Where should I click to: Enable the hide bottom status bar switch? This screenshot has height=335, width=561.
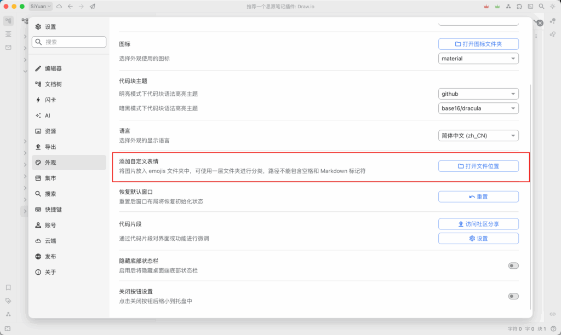point(513,265)
